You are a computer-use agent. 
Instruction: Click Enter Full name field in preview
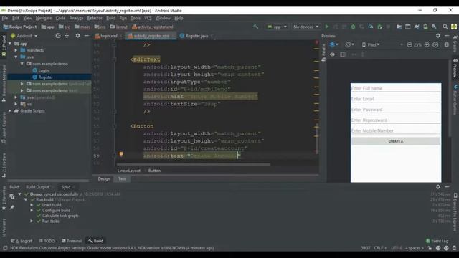396,88
